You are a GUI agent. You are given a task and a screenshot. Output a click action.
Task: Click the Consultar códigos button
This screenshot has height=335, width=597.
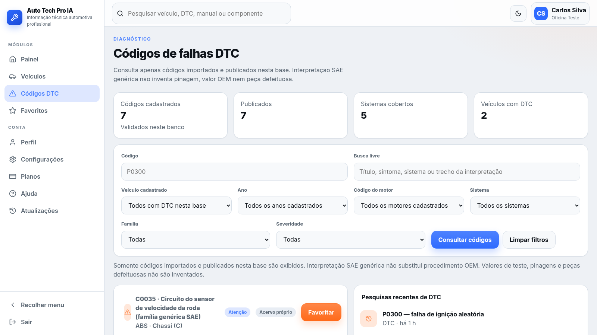(465, 240)
